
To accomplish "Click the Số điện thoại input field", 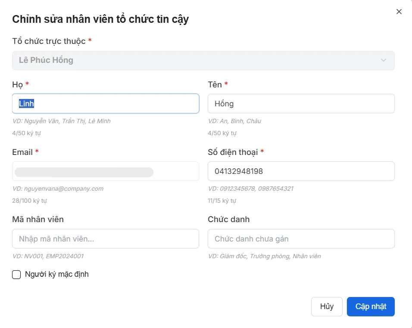I will [301, 171].
